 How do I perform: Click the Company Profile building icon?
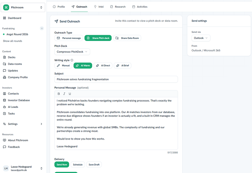(x=5, y=77)
